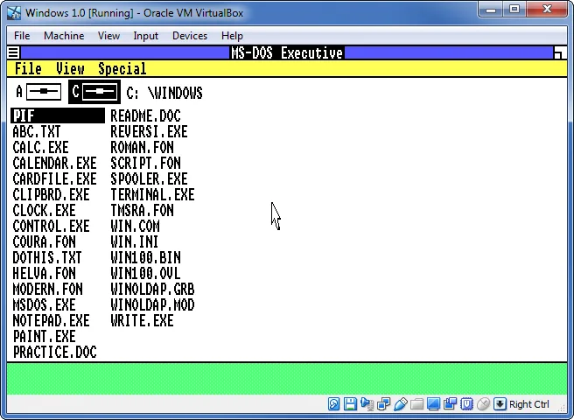The height and width of the screenshot is (420, 574).
Task: Click the shared folders status icon
Action: [x=416, y=404]
